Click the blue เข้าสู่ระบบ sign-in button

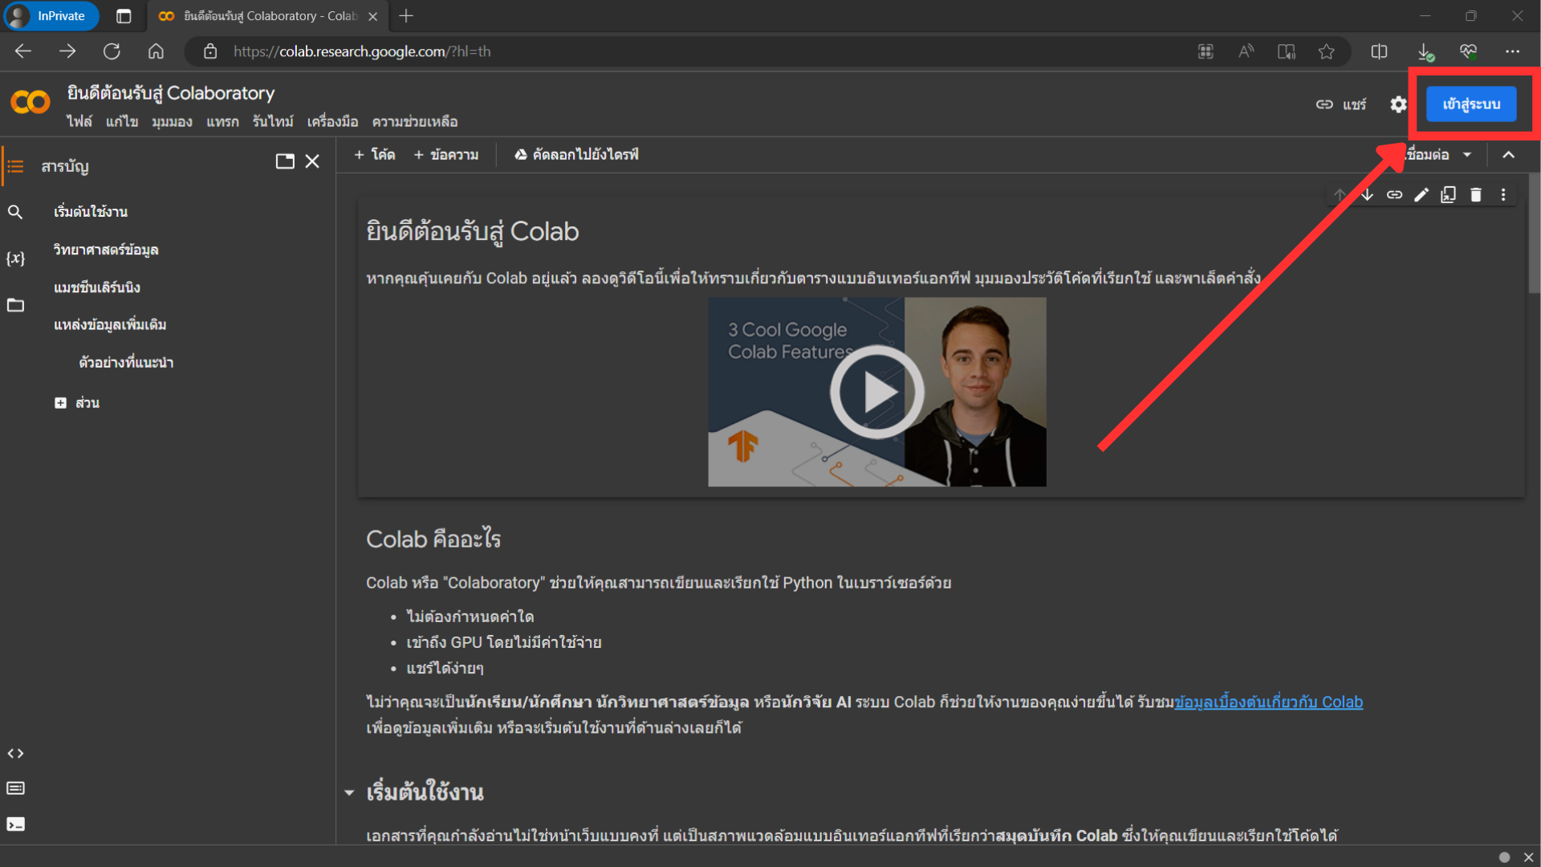1470,104
